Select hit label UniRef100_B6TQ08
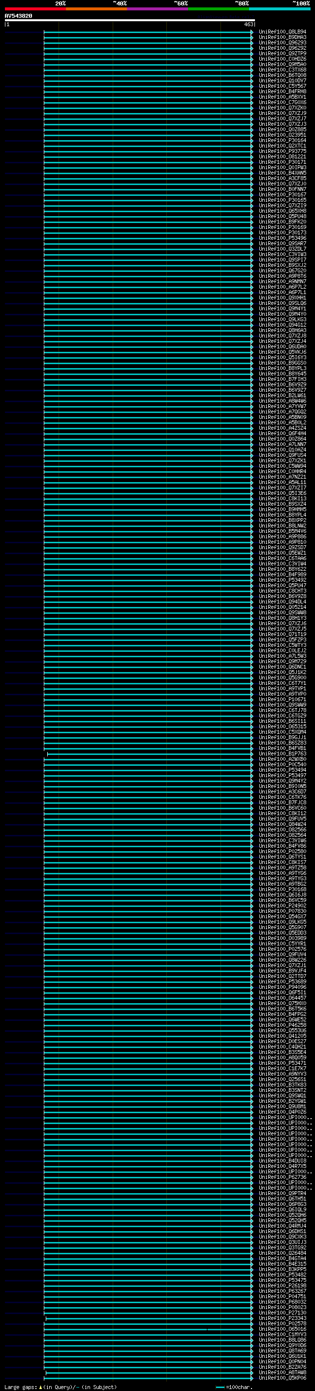This screenshot has width=315, height=1391. pos(282,75)
